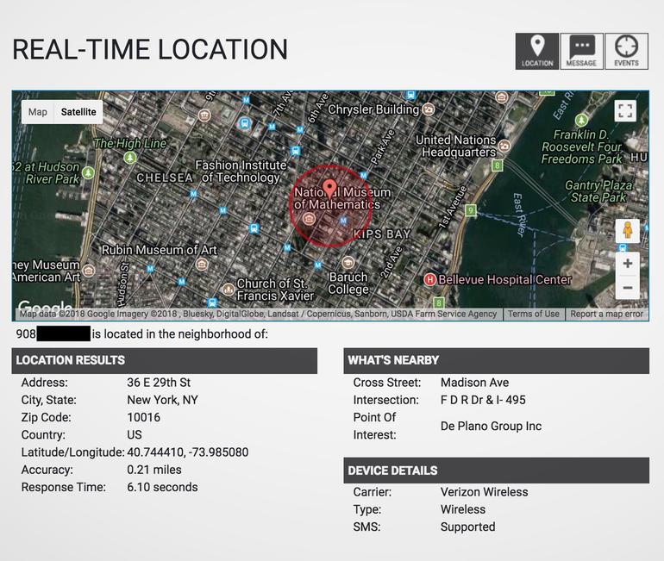The image size is (664, 561).
Task: Click the Rubin Museum of Art label
Action: click(x=159, y=250)
